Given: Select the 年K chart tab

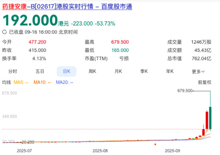Looking at the screenshot, I should click(x=169, y=71).
